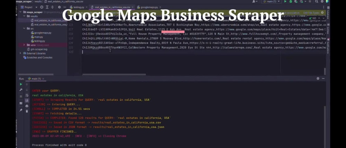Expand External Libraries node

20,53
